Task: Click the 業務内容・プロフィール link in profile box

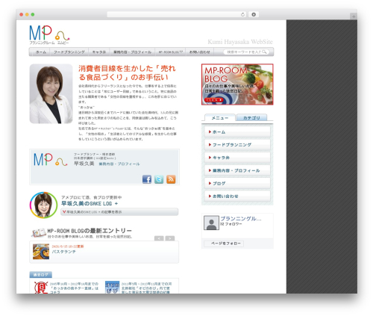Action: click(119, 164)
